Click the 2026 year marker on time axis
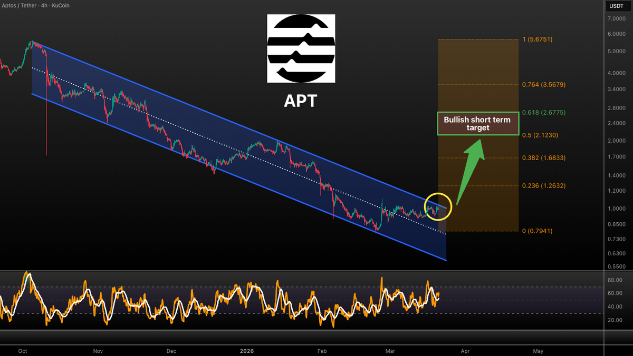Image resolution: width=633 pixels, height=356 pixels. pos(247,351)
